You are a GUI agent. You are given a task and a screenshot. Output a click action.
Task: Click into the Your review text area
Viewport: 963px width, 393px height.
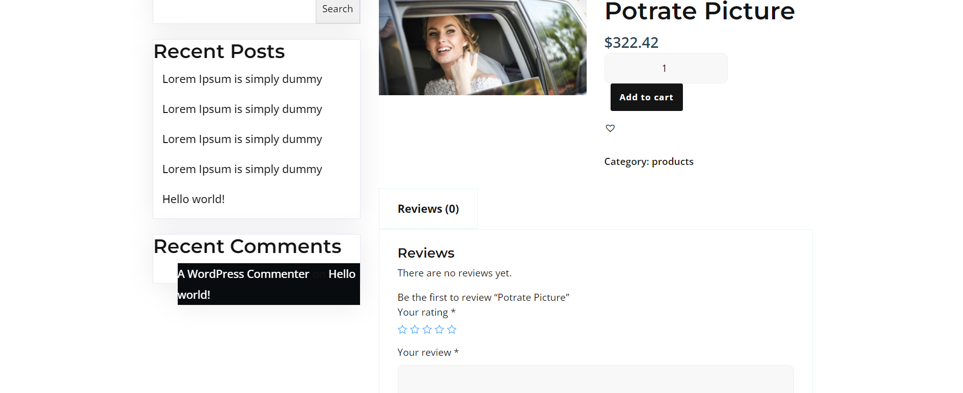(x=595, y=379)
